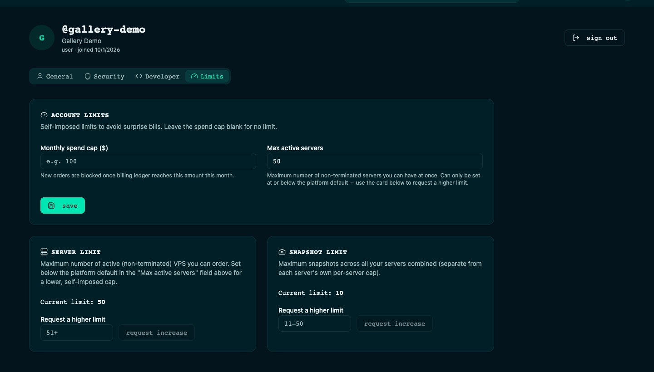654x372 pixels.
Task: Open the General tab
Action: 55,76
